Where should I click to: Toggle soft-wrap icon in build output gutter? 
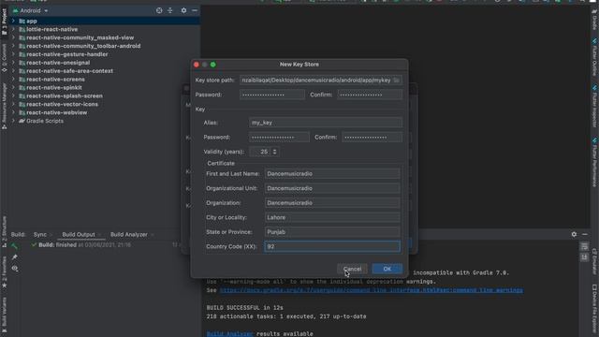tap(584, 246)
